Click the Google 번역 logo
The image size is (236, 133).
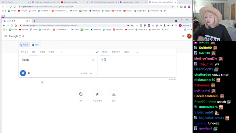point(17,36)
